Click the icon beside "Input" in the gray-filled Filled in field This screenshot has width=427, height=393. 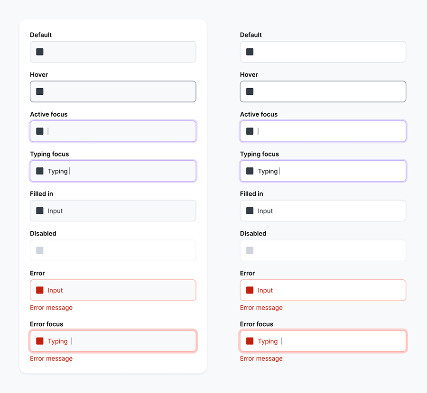coord(40,211)
